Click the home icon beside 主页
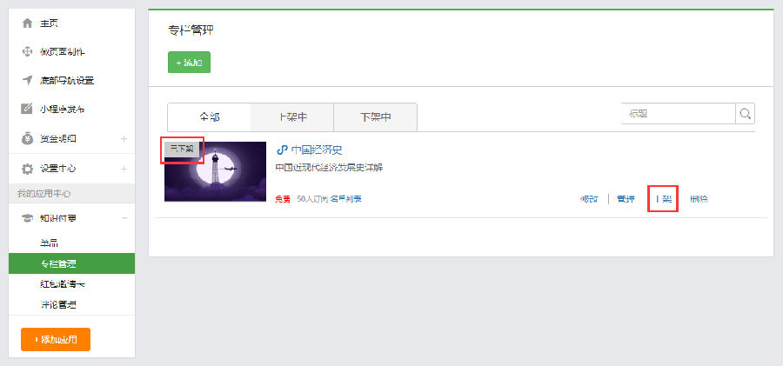This screenshot has width=783, height=366. (x=28, y=23)
